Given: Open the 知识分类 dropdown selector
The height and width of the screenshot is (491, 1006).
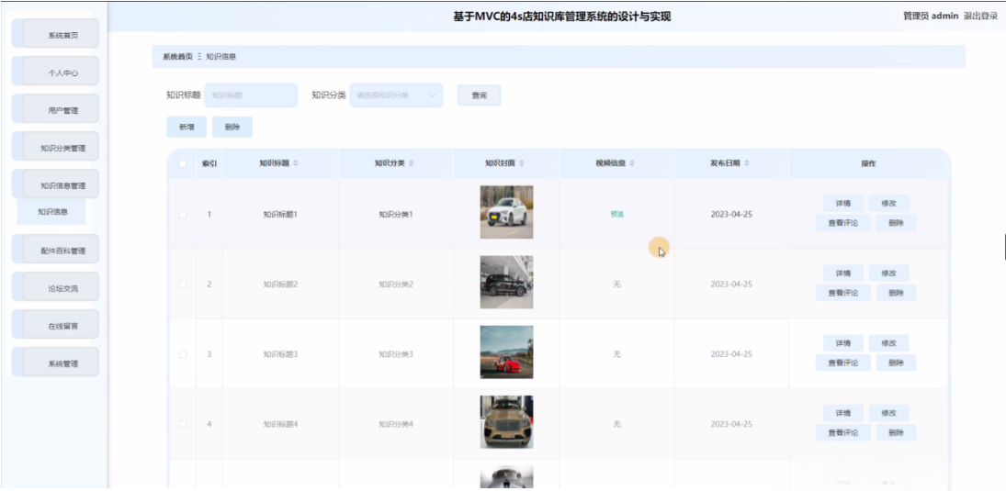Looking at the screenshot, I should (397, 95).
